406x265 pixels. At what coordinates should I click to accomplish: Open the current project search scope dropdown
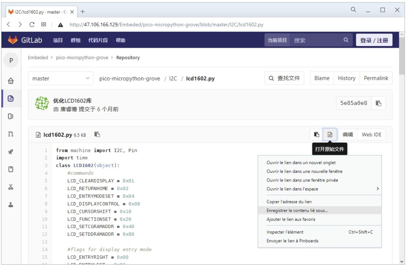pyautogui.click(x=277, y=40)
